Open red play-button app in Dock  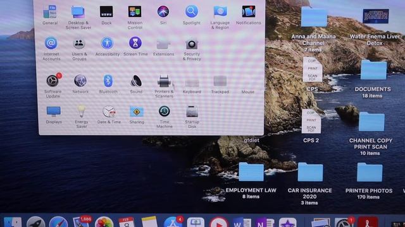tap(218, 222)
